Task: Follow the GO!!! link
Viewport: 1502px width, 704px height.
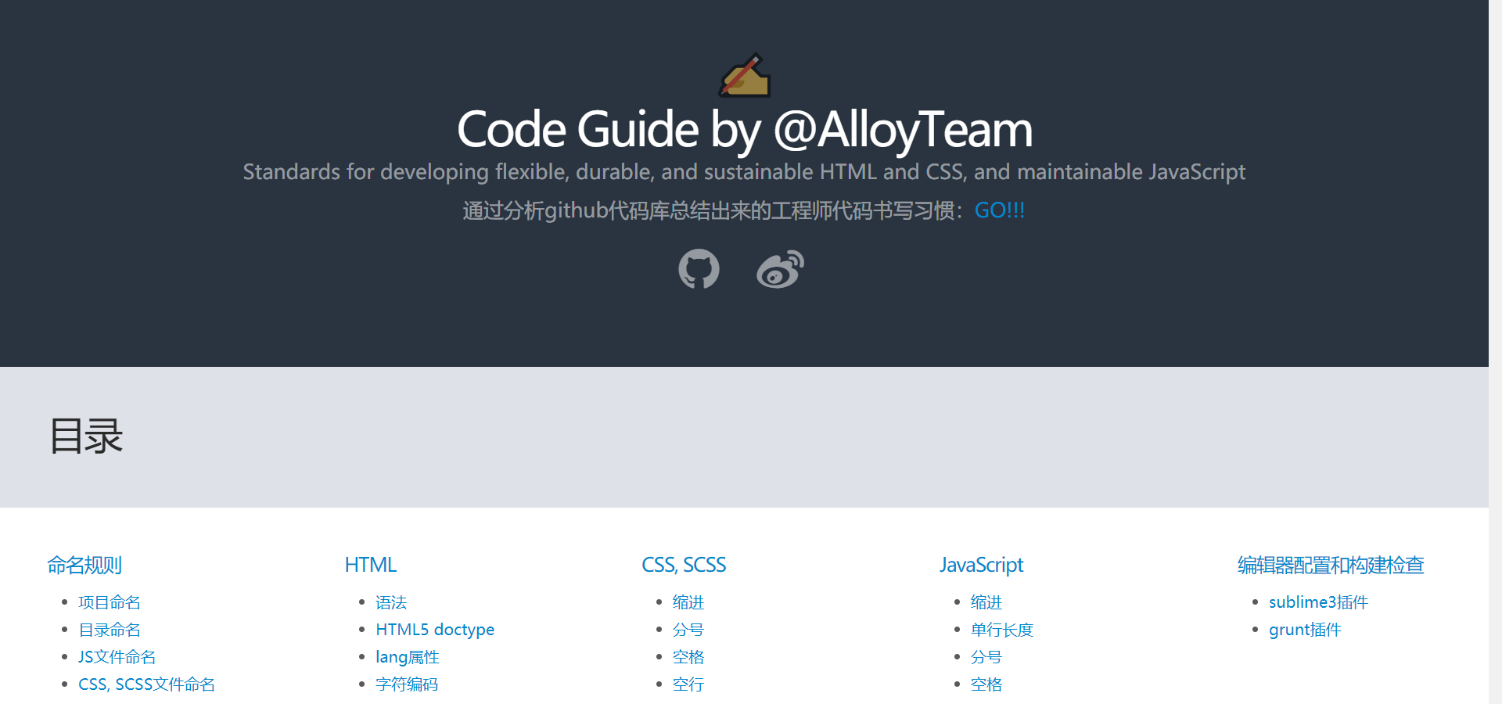Action: pyautogui.click(x=999, y=210)
